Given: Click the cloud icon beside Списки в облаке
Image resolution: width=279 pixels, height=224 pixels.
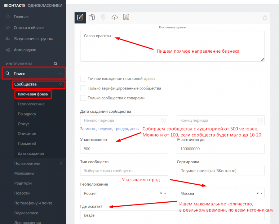Looking at the screenshot, I should coord(8,28).
